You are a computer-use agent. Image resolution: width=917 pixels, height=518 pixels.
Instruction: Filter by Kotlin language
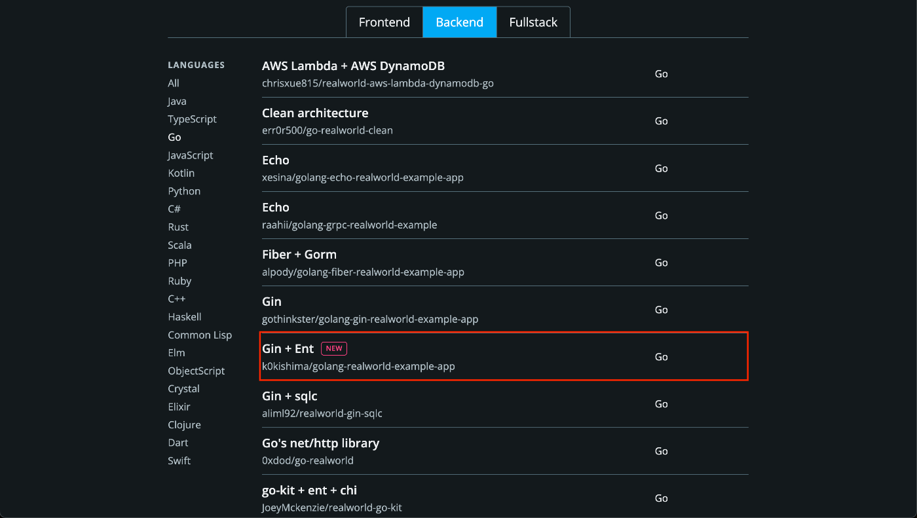point(181,174)
